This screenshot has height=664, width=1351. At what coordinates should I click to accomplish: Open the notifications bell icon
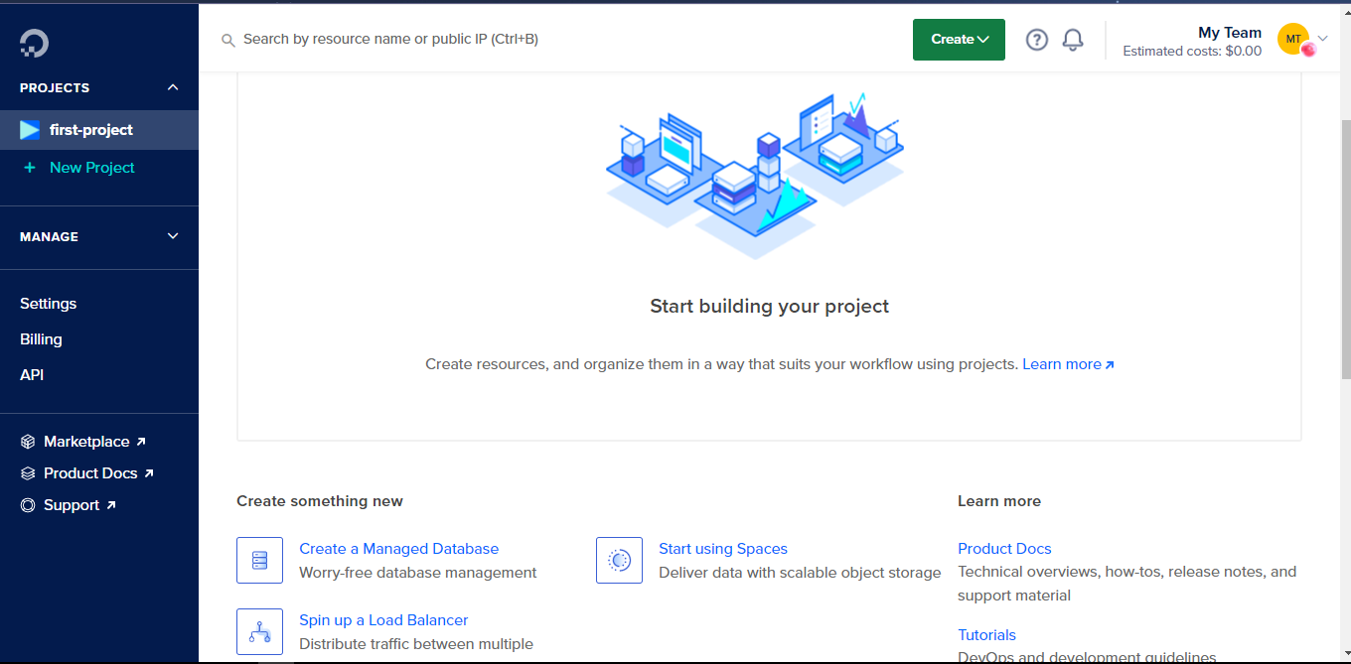click(x=1073, y=40)
